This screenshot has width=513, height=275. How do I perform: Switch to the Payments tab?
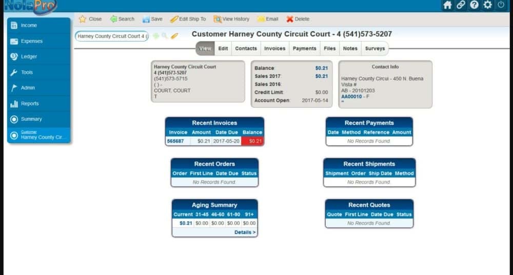click(x=304, y=49)
